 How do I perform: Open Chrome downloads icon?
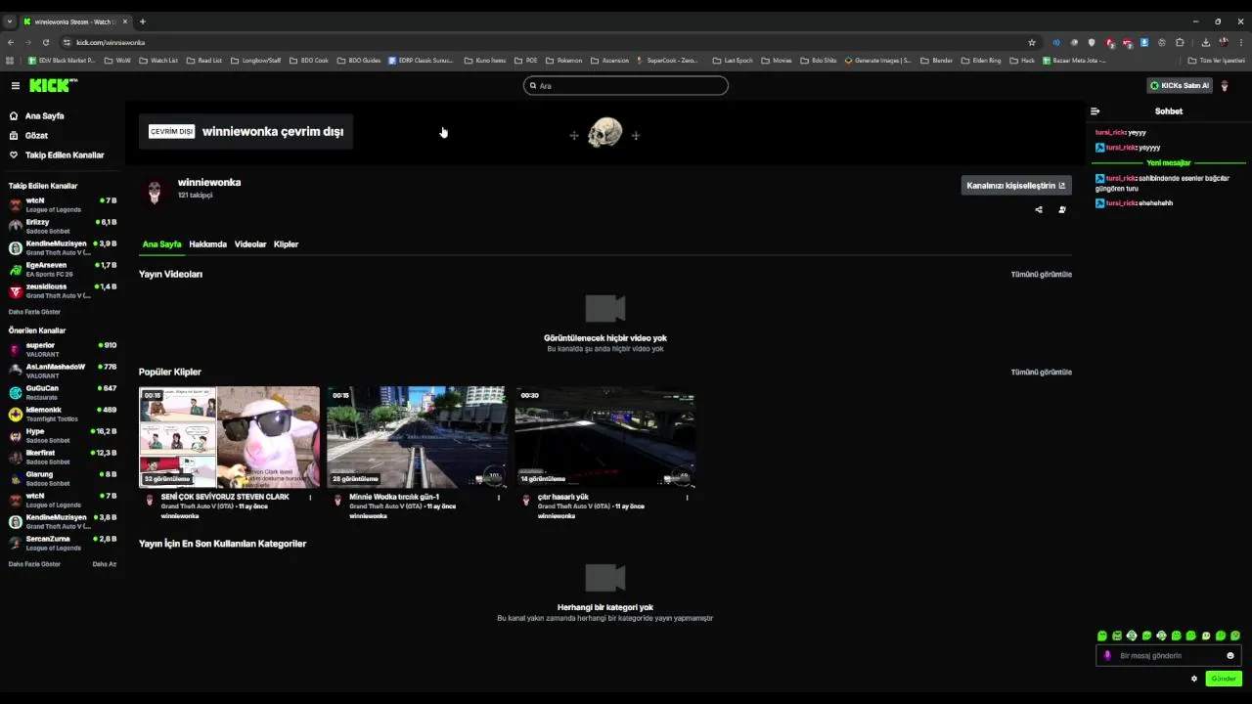1205,43
